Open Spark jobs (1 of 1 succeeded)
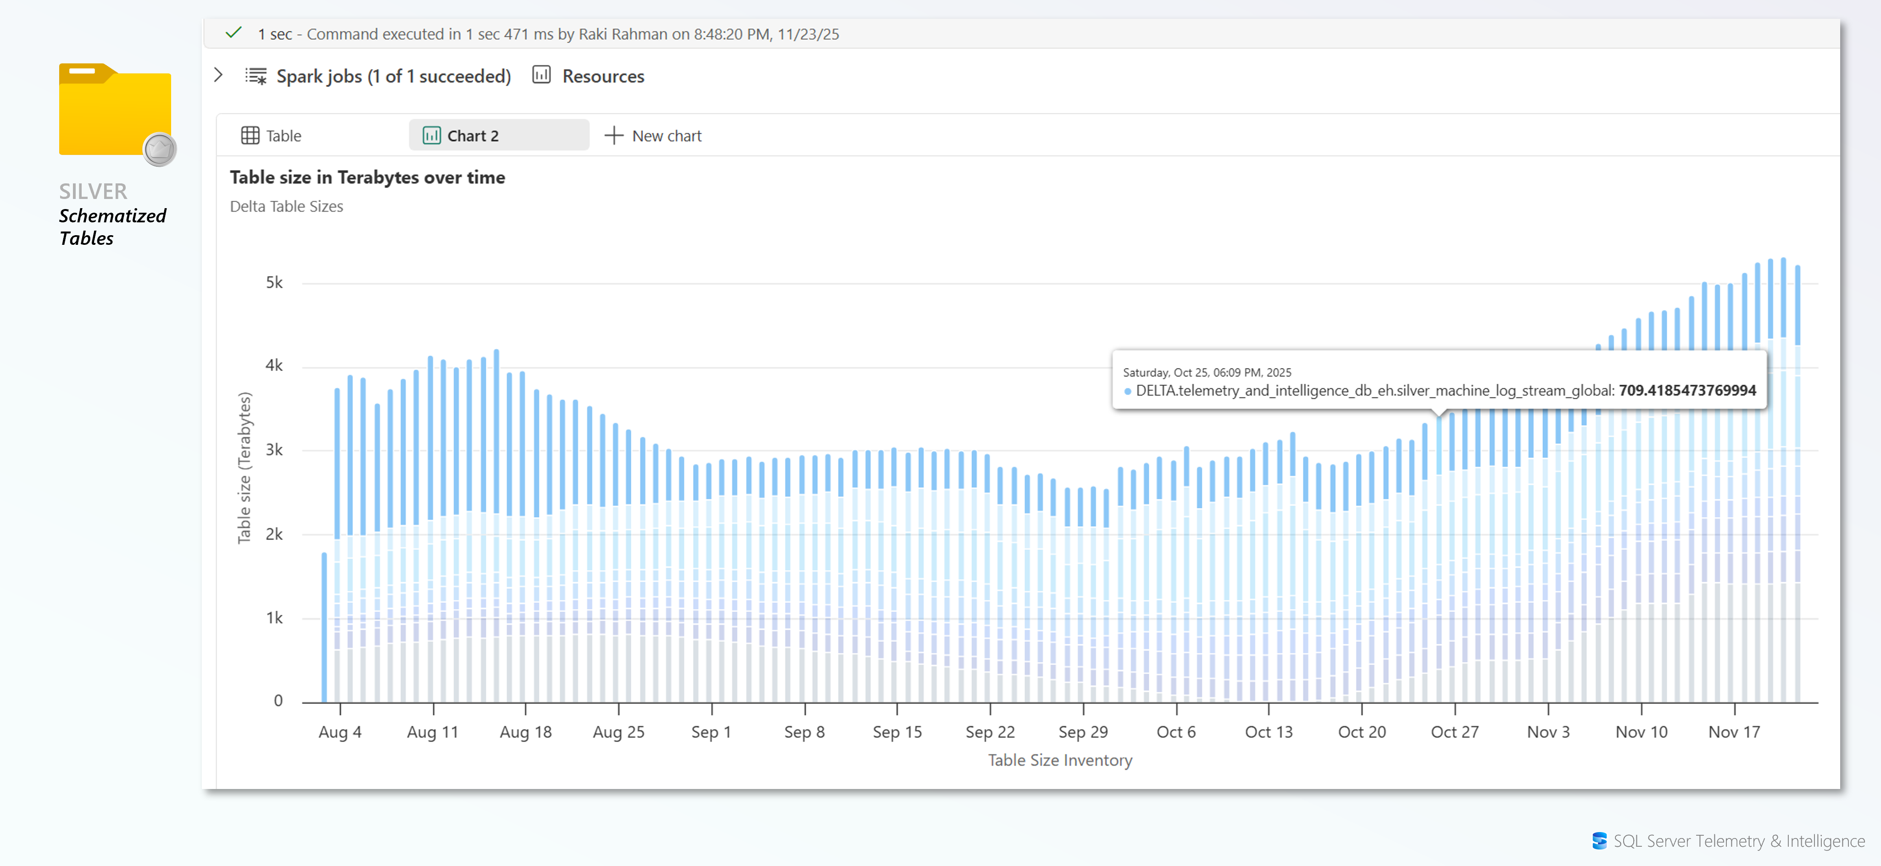 (394, 75)
